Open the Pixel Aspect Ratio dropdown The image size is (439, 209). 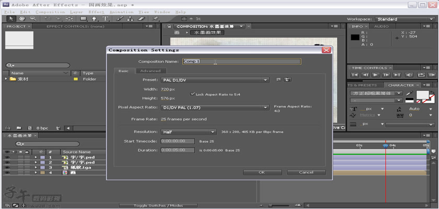tap(215, 108)
